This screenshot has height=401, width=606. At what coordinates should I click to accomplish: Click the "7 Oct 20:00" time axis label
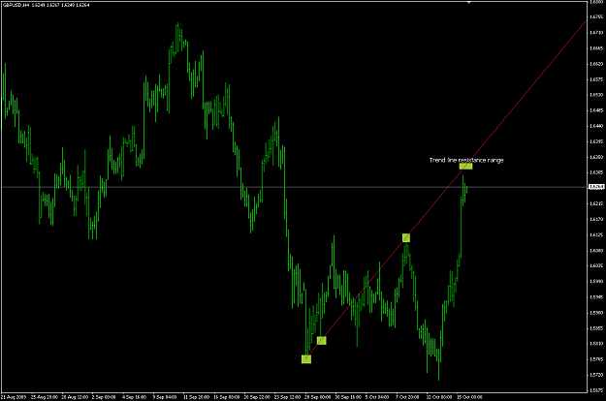[407, 397]
